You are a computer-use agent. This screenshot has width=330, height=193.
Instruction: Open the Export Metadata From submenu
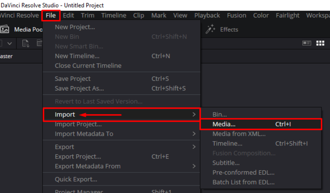[x=194, y=166]
